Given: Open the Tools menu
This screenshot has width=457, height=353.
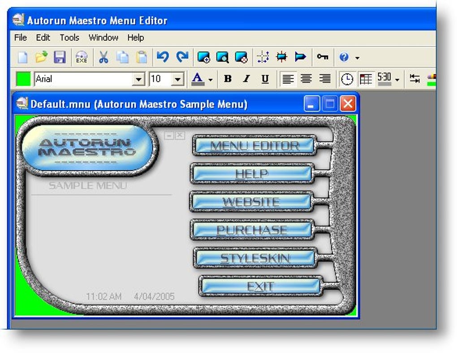Looking at the screenshot, I should tap(69, 38).
